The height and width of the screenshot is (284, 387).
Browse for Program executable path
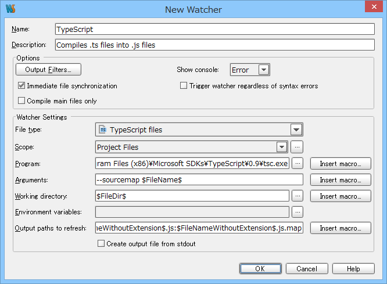[x=298, y=163]
